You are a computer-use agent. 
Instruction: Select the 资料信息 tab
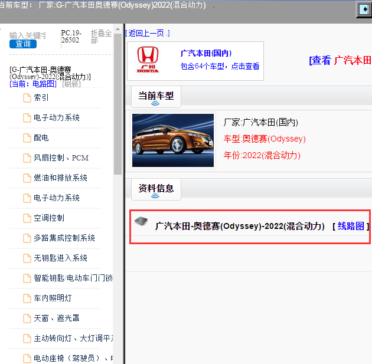[156, 189]
